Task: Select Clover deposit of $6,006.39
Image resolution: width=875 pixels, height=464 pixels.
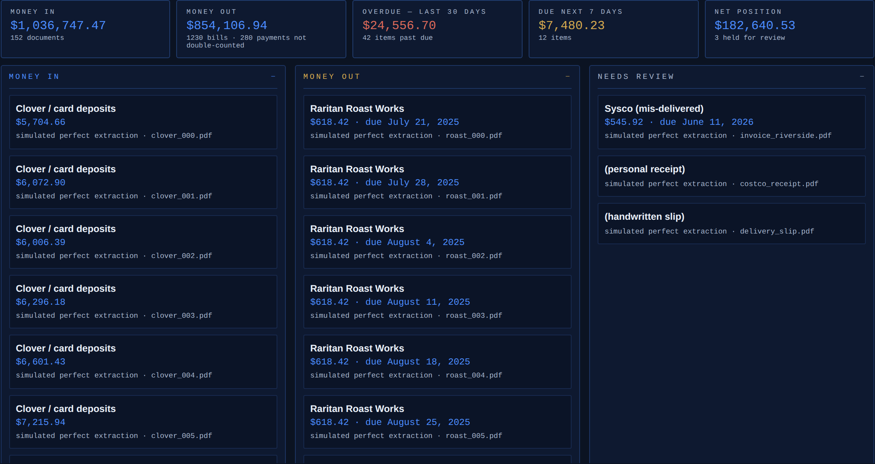Action: [143, 242]
